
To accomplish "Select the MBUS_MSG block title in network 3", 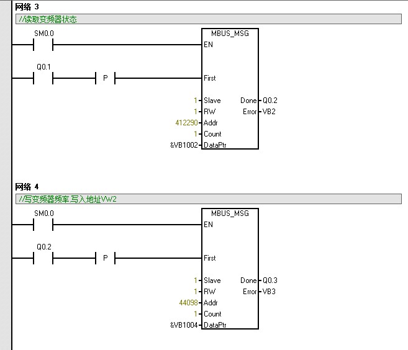I will coord(230,34).
